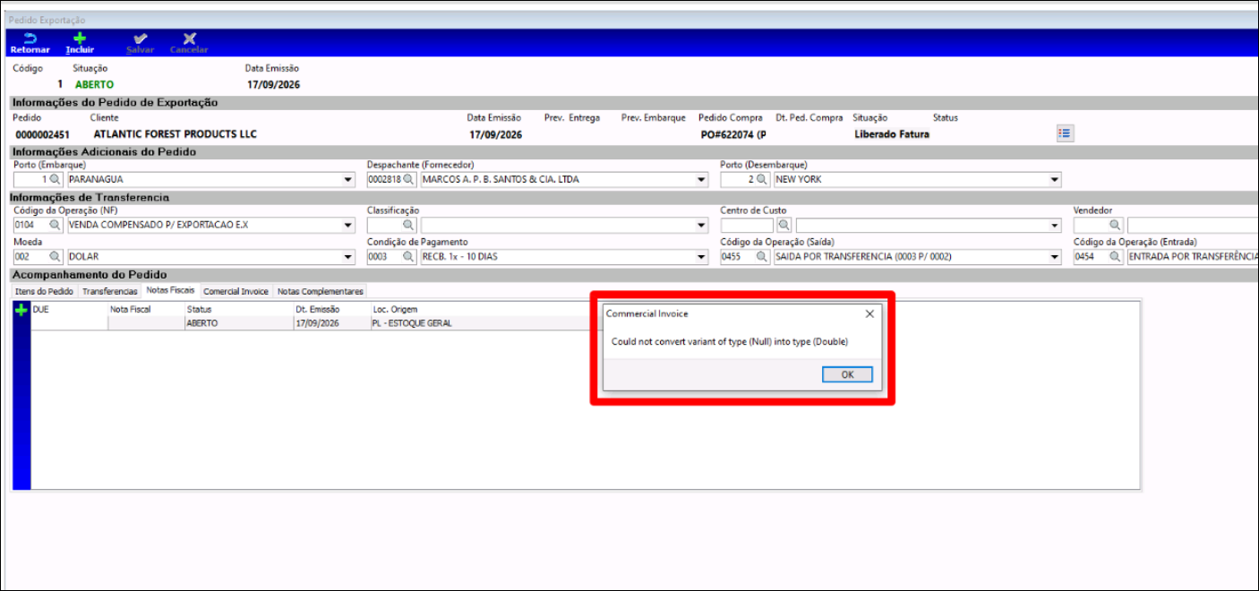Close the Commercial Invoice error dialog
The width and height of the screenshot is (1259, 591).
coord(869,314)
